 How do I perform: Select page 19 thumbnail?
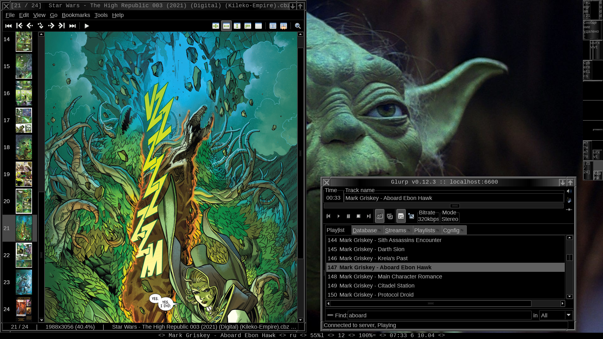click(24, 174)
